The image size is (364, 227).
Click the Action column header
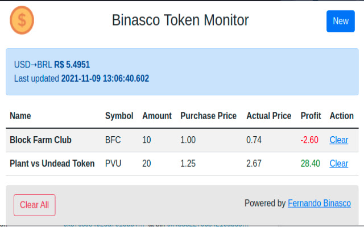pos(341,116)
